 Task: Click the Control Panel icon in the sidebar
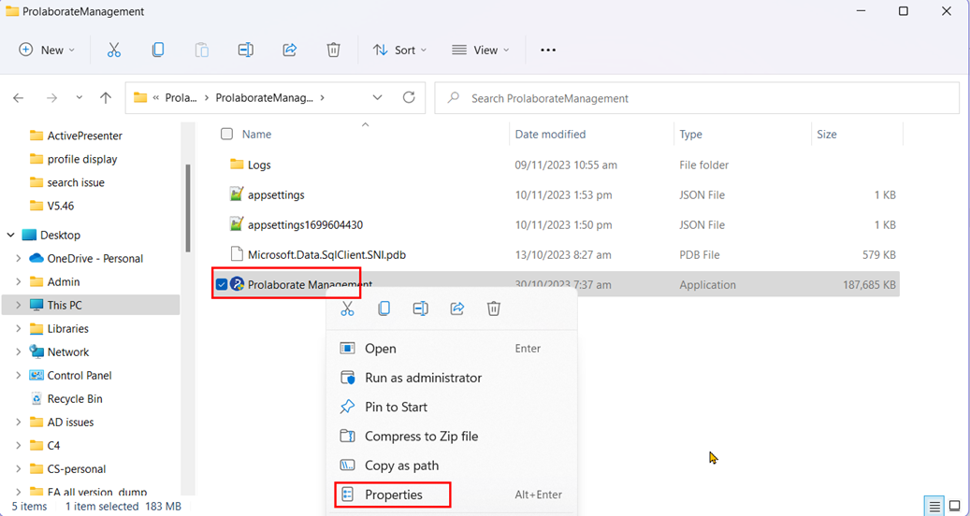[36, 375]
